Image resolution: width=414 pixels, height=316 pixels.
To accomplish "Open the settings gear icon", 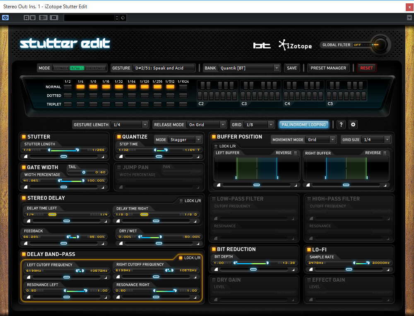I will coord(353,124).
